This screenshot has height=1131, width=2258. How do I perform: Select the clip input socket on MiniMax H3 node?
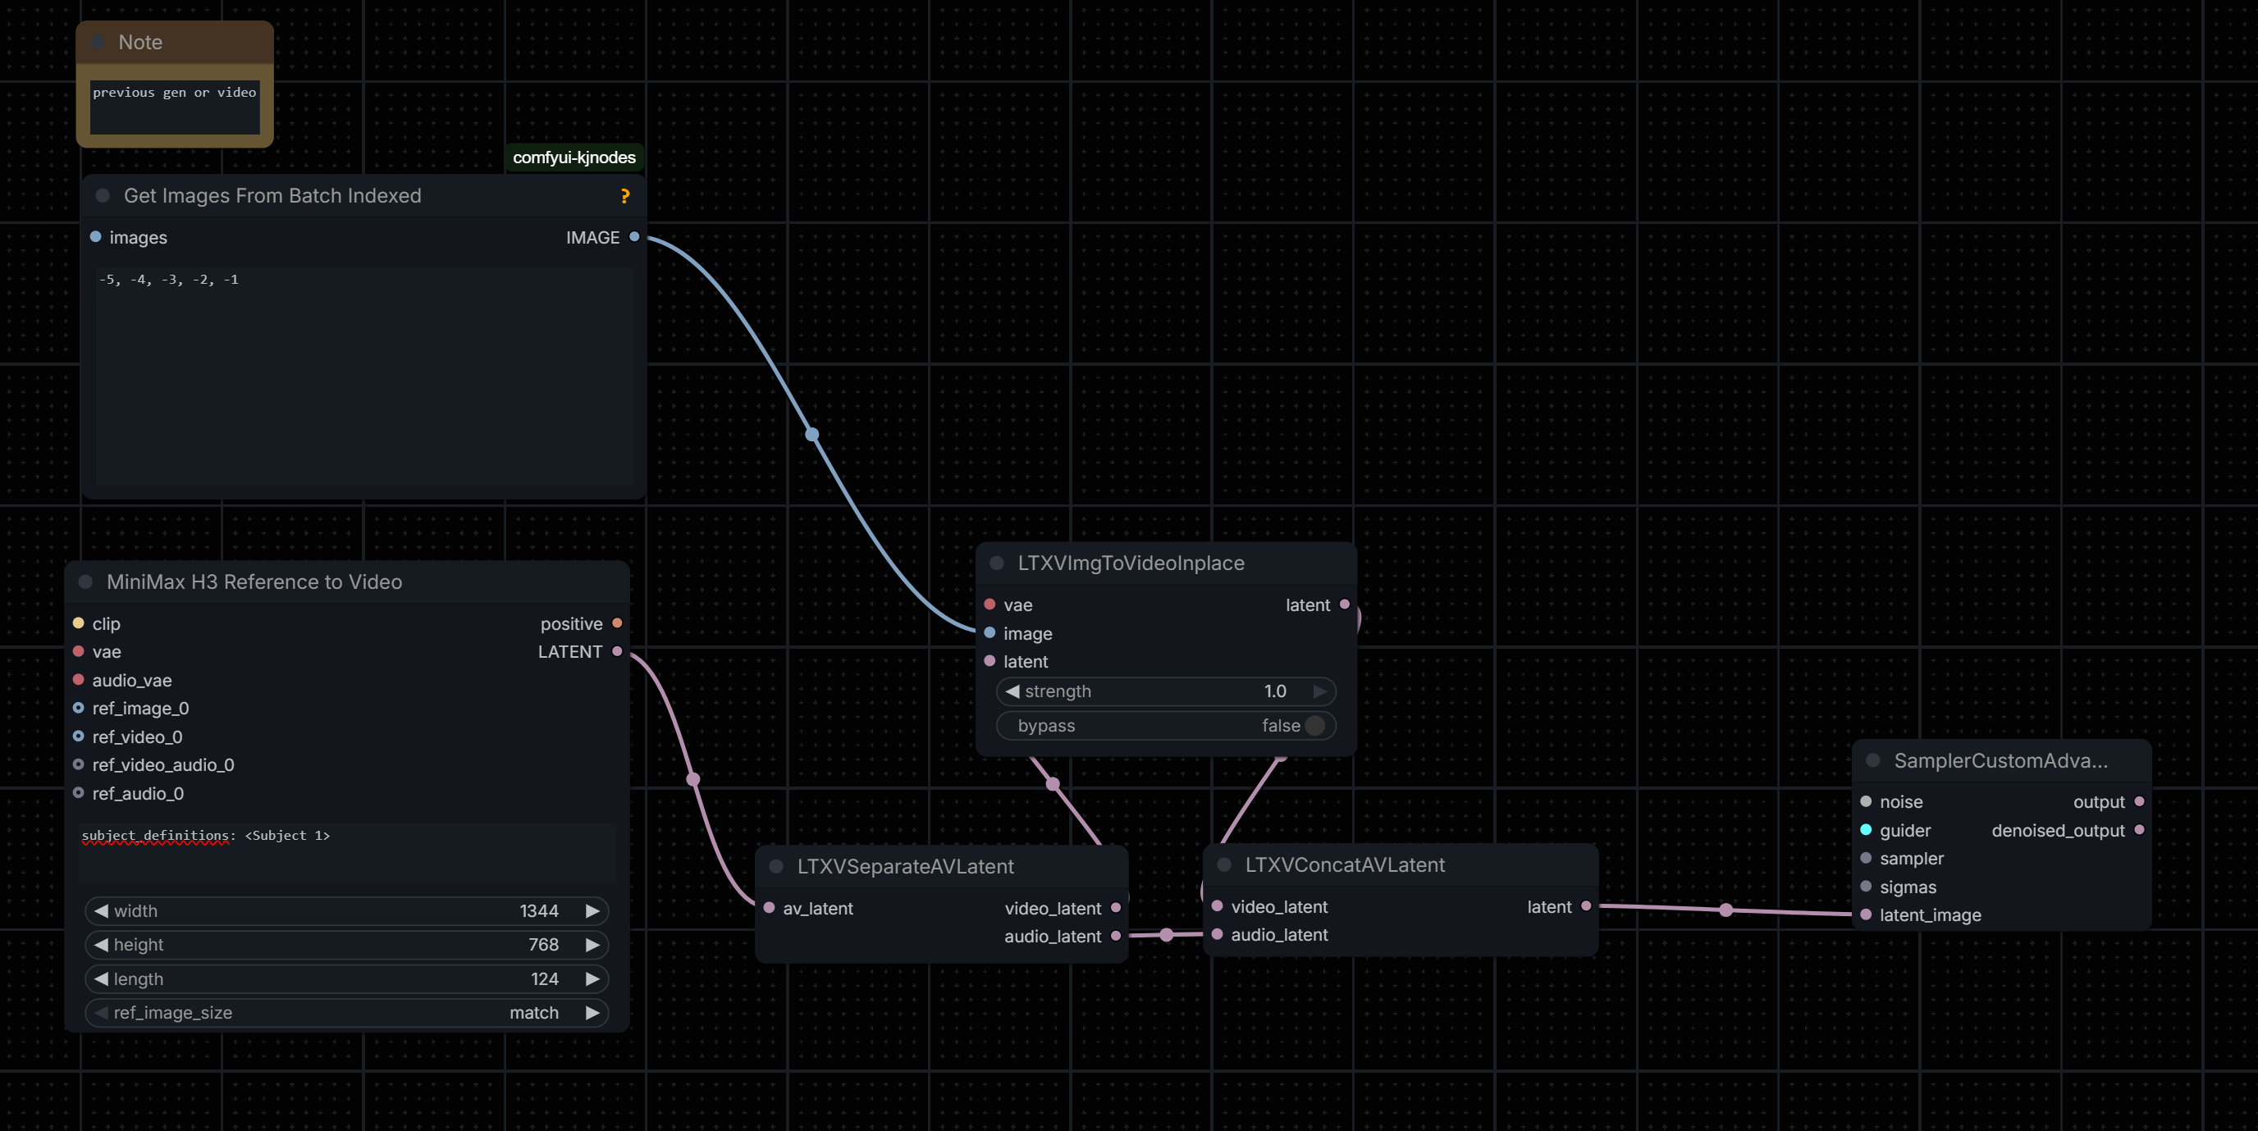(78, 623)
